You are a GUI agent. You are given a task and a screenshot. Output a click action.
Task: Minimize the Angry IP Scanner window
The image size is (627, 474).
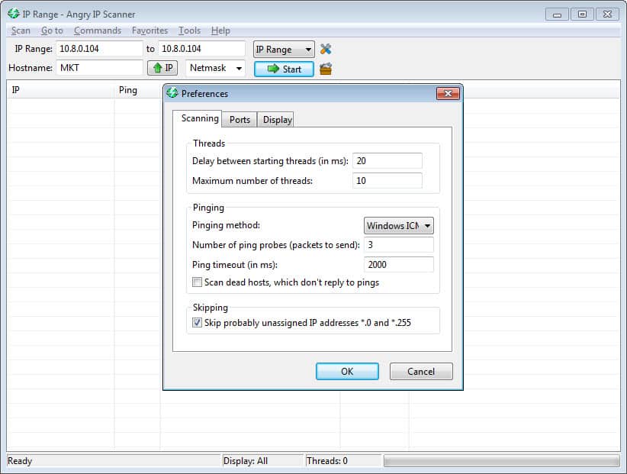pyautogui.click(x=557, y=15)
